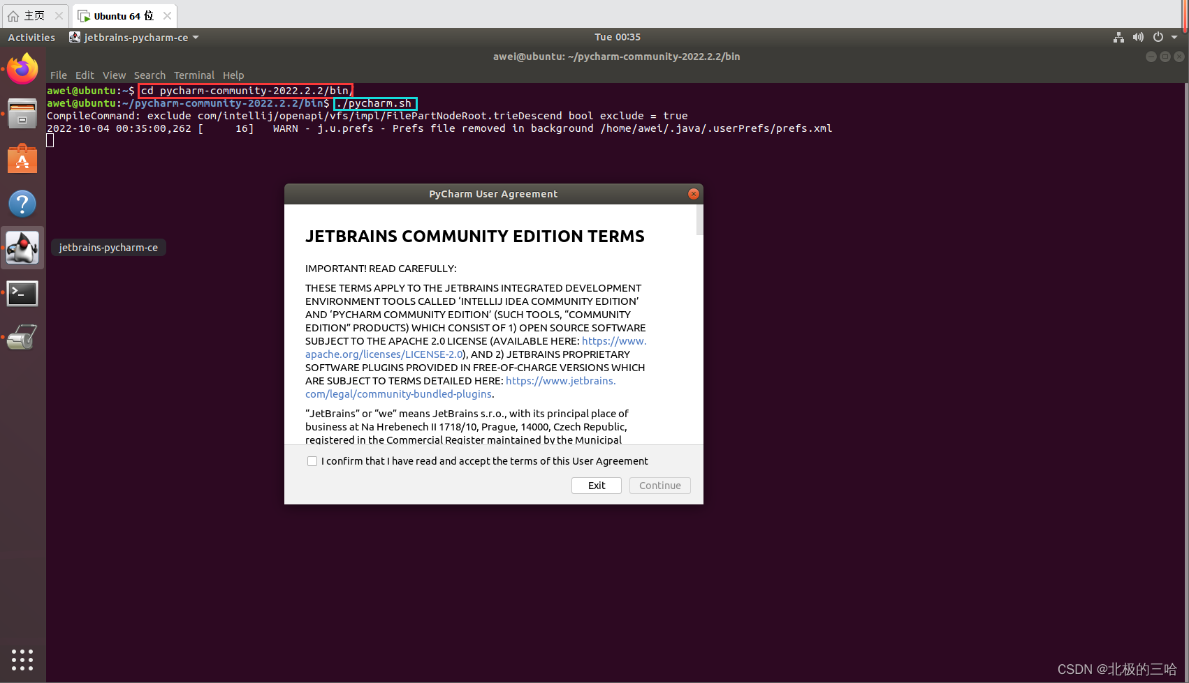The image size is (1189, 683).
Task: Click the PyCharm User Agreement title
Action: click(x=493, y=194)
